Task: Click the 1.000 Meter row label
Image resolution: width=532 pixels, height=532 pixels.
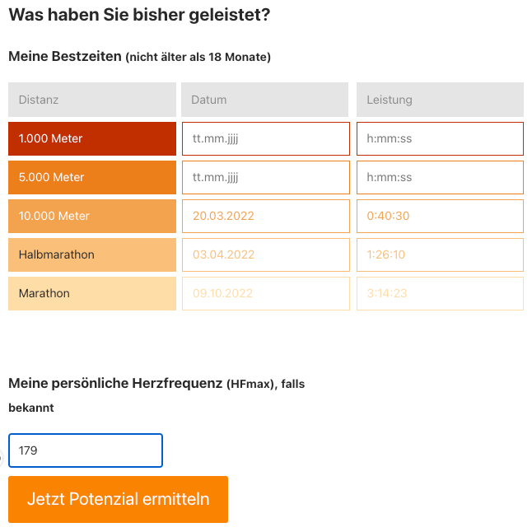Action: click(92, 138)
